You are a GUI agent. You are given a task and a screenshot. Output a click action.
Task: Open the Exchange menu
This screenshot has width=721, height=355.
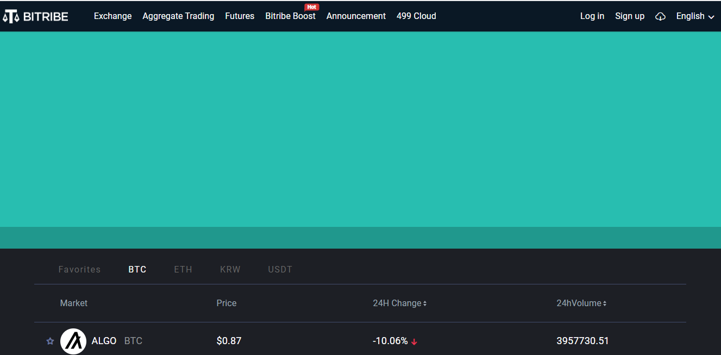pos(112,16)
